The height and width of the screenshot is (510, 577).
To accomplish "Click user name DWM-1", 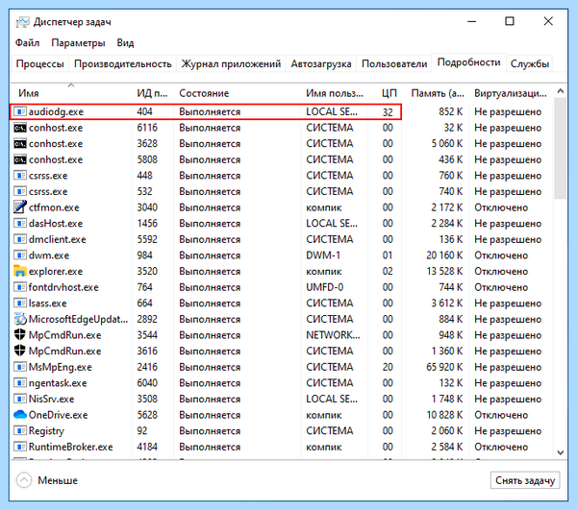I will (x=323, y=255).
